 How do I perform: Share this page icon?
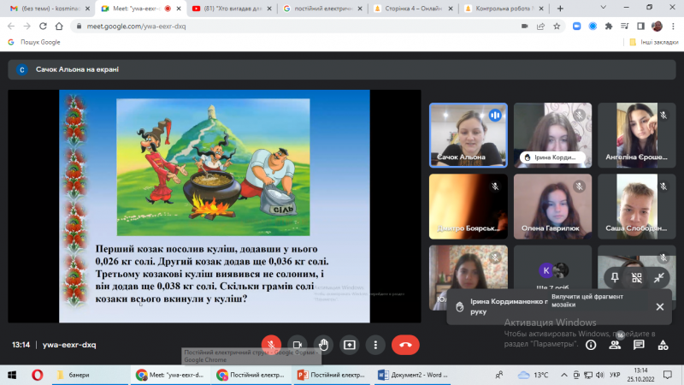click(x=540, y=27)
